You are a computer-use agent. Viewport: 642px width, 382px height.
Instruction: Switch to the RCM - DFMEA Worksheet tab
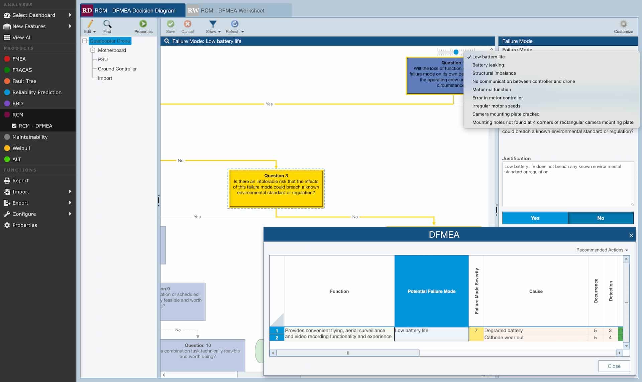[238, 10]
